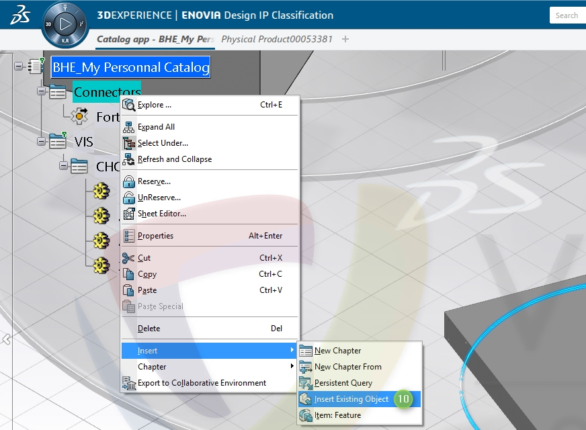
Task: Click the Copy pages icon
Action: coord(128,274)
